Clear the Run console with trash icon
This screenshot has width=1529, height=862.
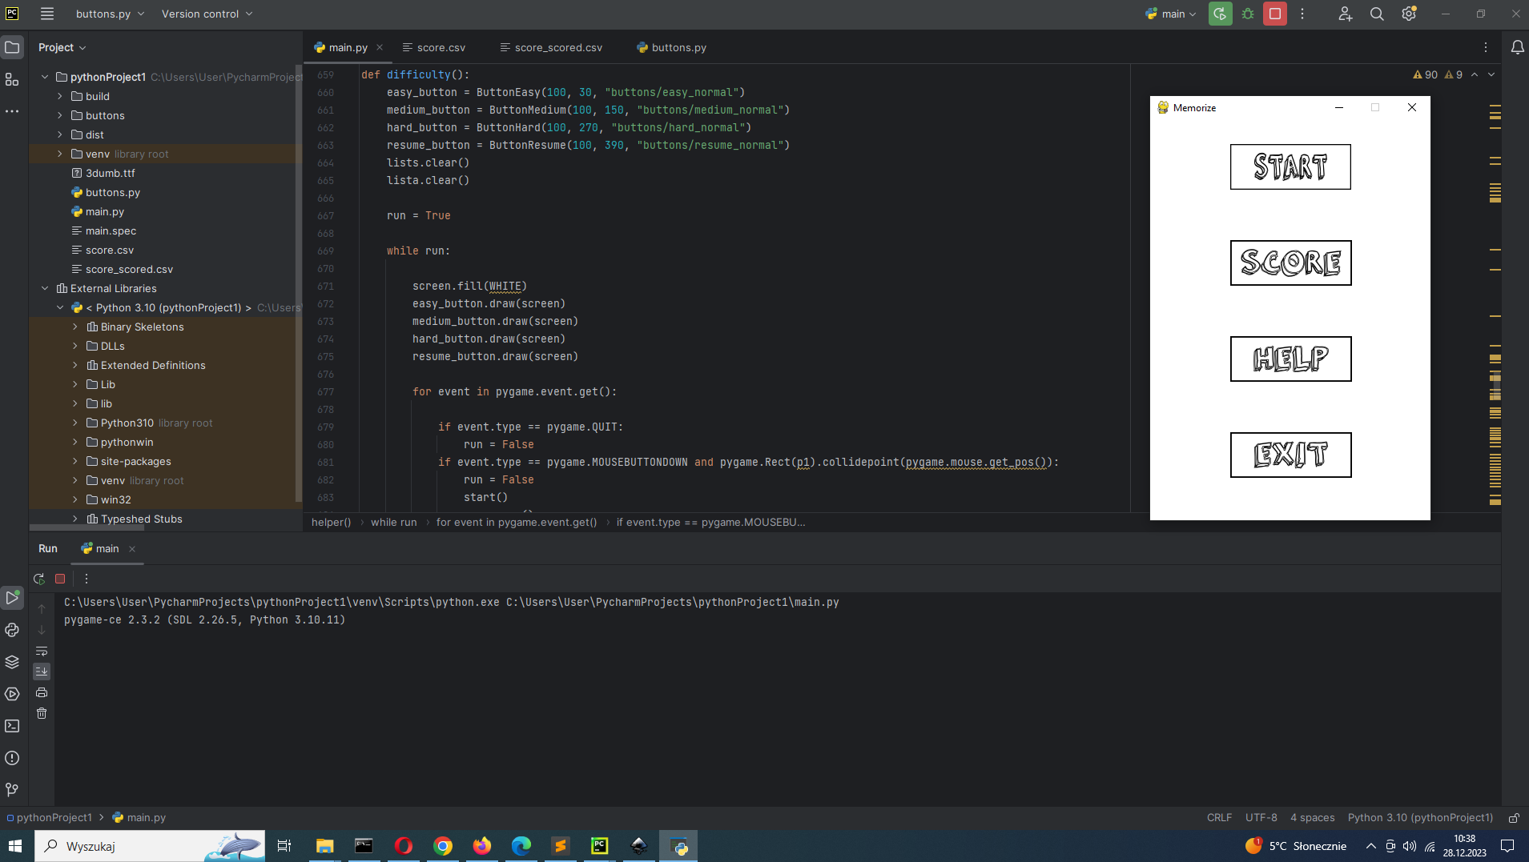pos(42,713)
